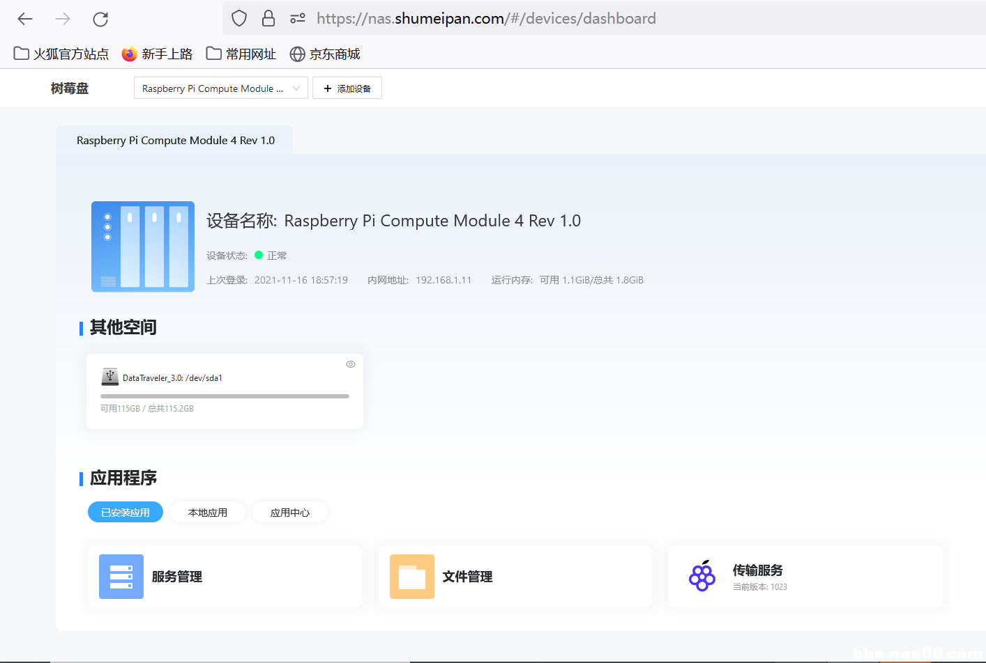Click the 应用程序 section heading

[x=123, y=478]
